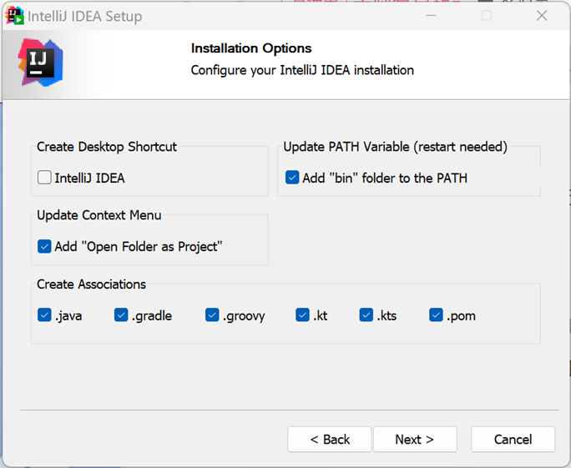Click the Installation Options heading

251,48
